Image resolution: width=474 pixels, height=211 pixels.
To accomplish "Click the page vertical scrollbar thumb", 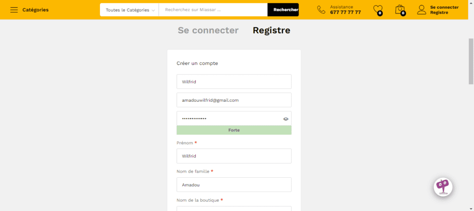I will pos(471,60).
